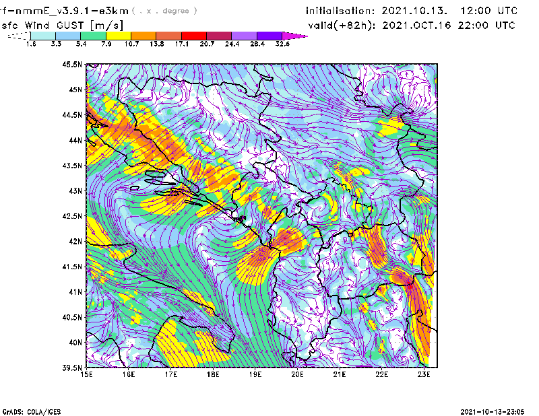
Task: Click the 44N latitude label
Action: [75, 140]
